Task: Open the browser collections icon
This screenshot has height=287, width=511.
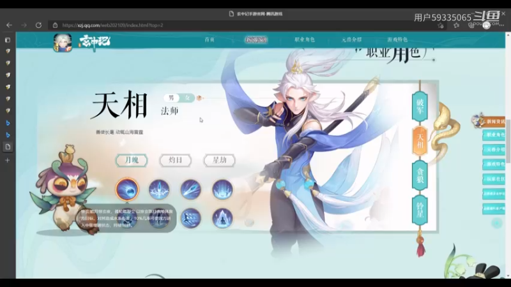Action: 471,26
